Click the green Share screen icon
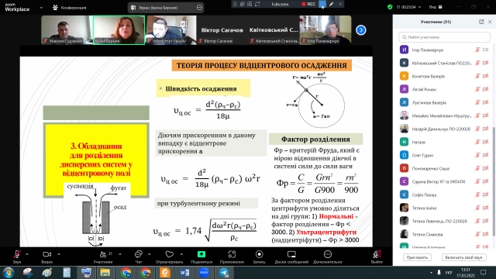This screenshot has width=496, height=279. (201, 254)
